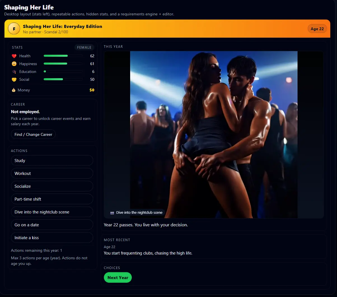Pick the Workout action

(x=52, y=174)
